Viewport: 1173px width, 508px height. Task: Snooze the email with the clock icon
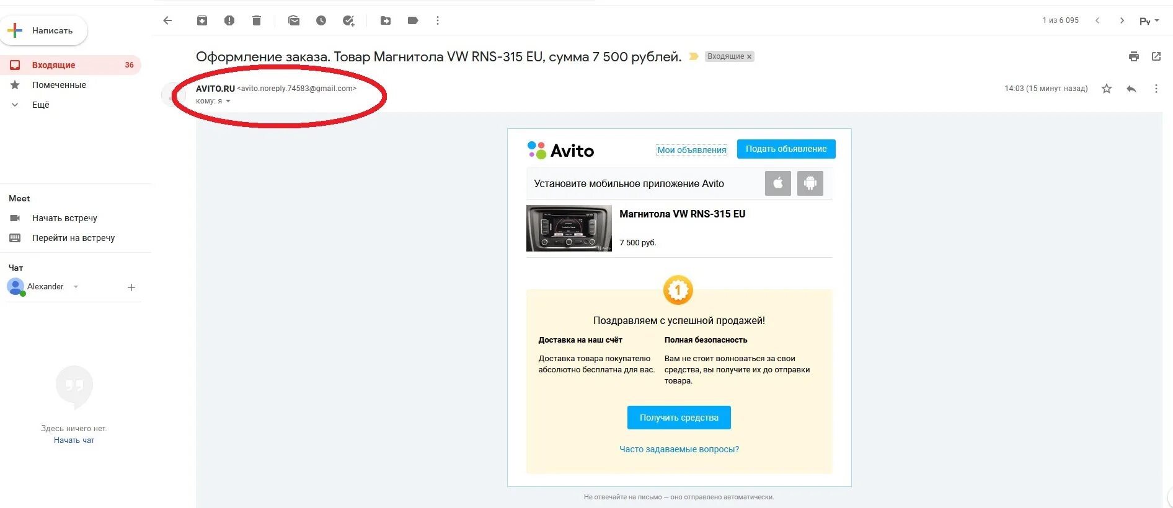click(321, 20)
